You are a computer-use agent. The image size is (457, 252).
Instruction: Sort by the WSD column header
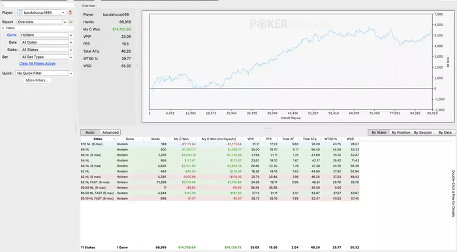click(x=351, y=139)
